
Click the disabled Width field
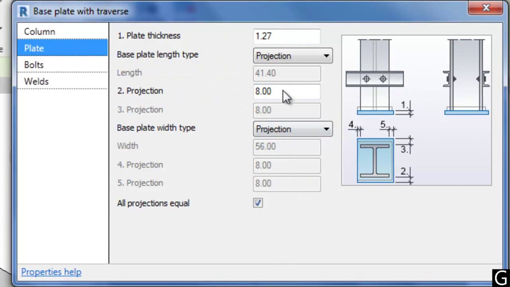pos(286,146)
